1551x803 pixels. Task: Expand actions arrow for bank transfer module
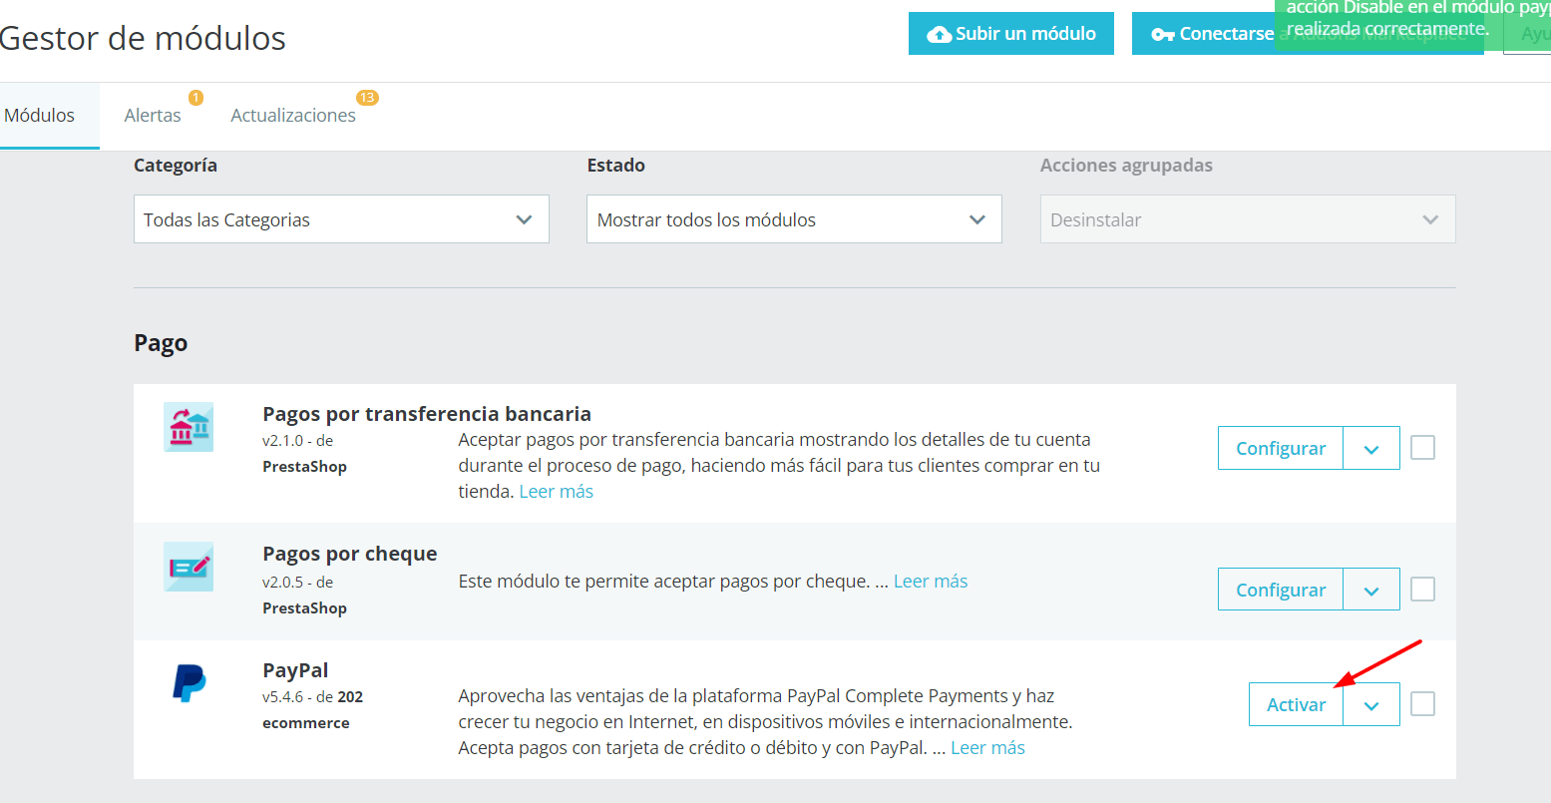point(1371,449)
